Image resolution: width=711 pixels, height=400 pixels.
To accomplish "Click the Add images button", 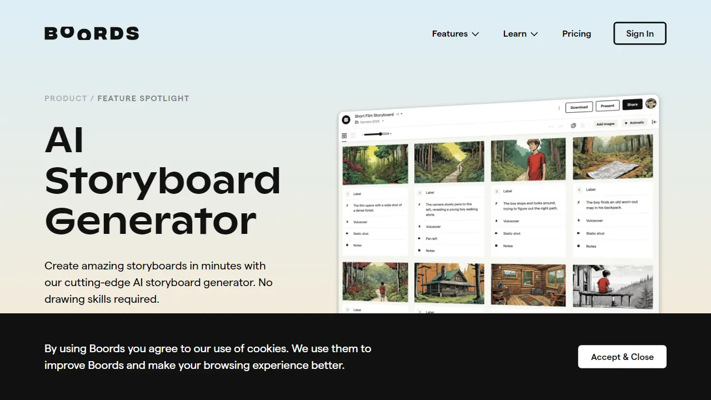I will (x=605, y=124).
